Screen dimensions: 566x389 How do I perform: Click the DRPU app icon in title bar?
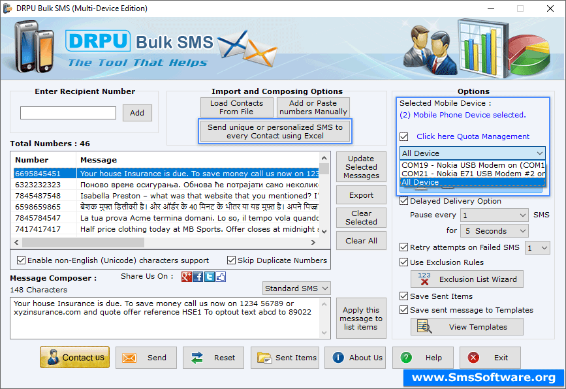coord(7,8)
